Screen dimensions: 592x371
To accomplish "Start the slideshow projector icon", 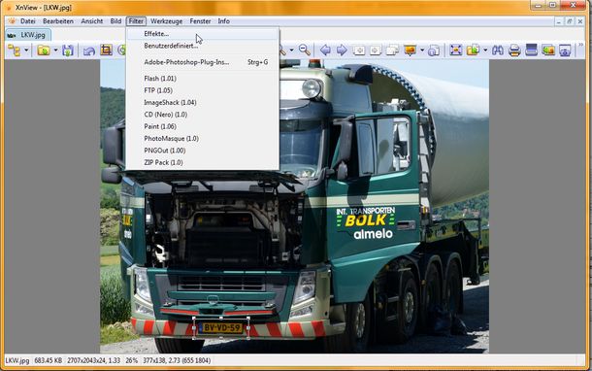I will (410, 50).
